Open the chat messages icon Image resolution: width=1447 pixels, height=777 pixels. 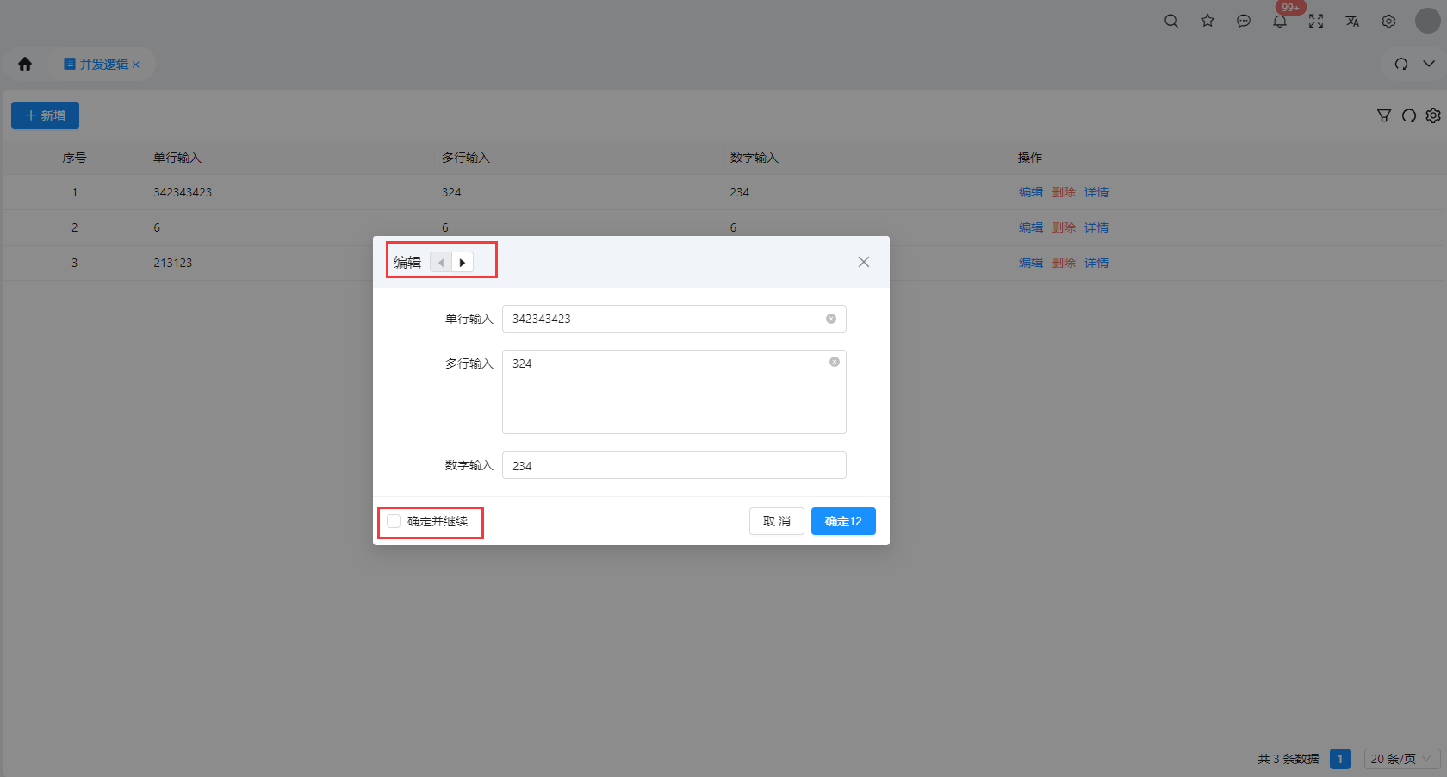click(x=1244, y=21)
